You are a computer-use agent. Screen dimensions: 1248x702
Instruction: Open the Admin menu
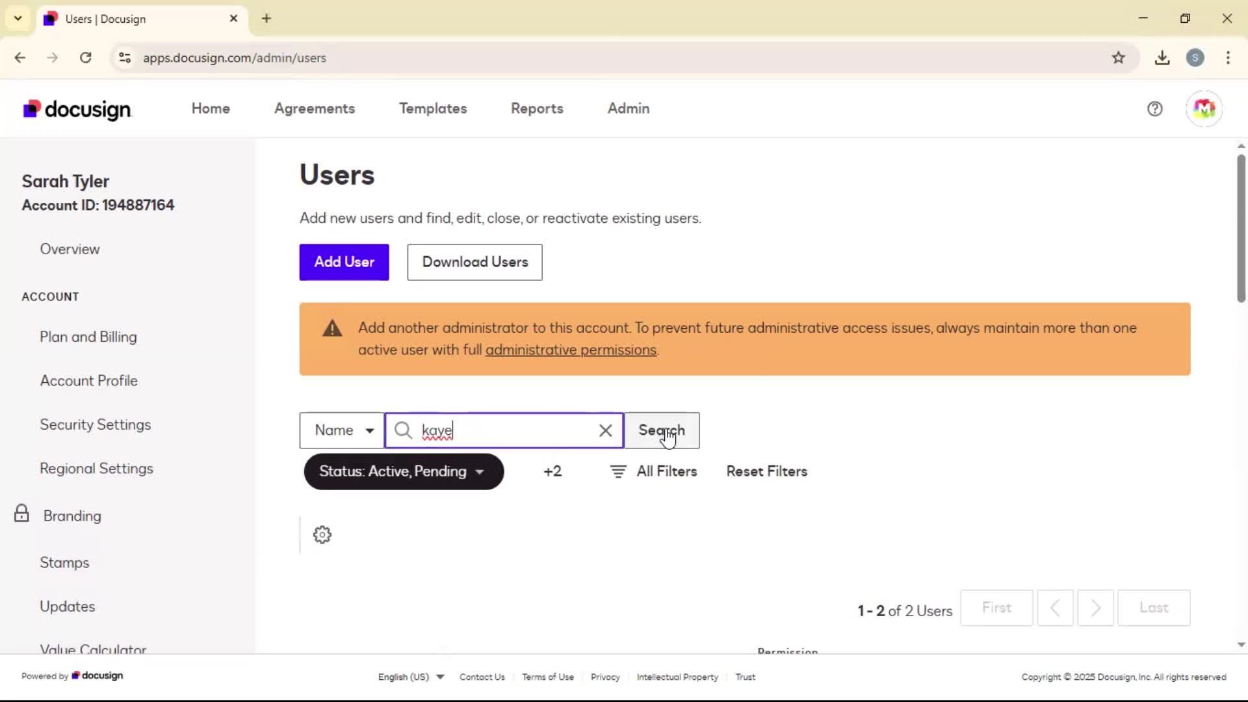(629, 109)
